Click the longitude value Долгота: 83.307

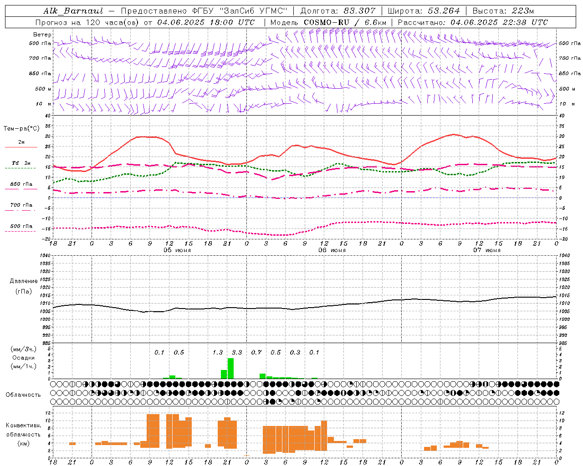tap(338, 11)
